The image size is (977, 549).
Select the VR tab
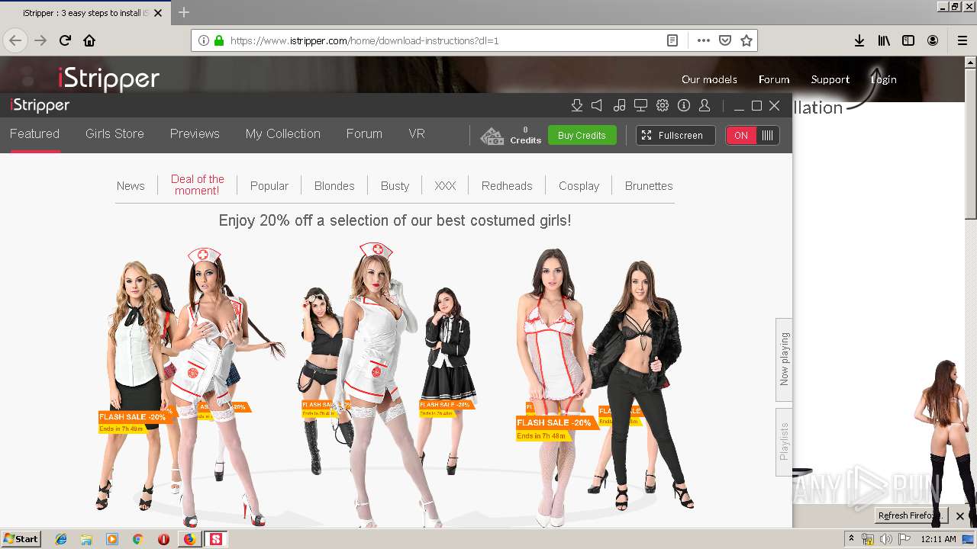[417, 133]
